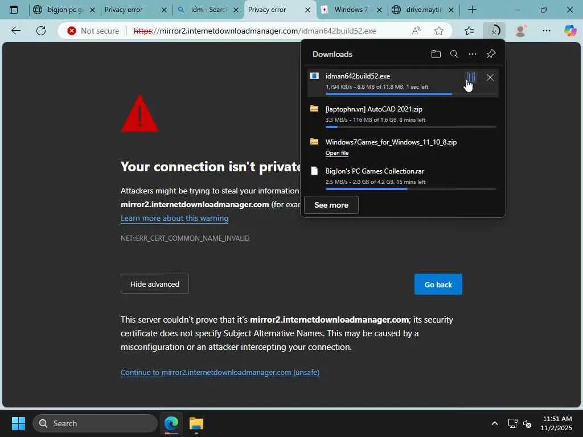Click the AutoCAD 2021.zip progress bar
Image resolution: width=583 pixels, height=437 pixels.
pyautogui.click(x=411, y=127)
